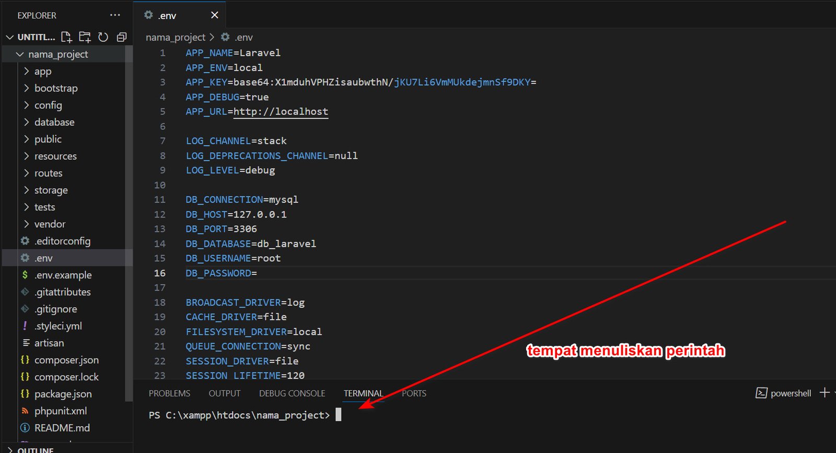Click the DB_DATABASE=db_laravel line
Viewport: 836px width, 453px height.
tap(251, 243)
